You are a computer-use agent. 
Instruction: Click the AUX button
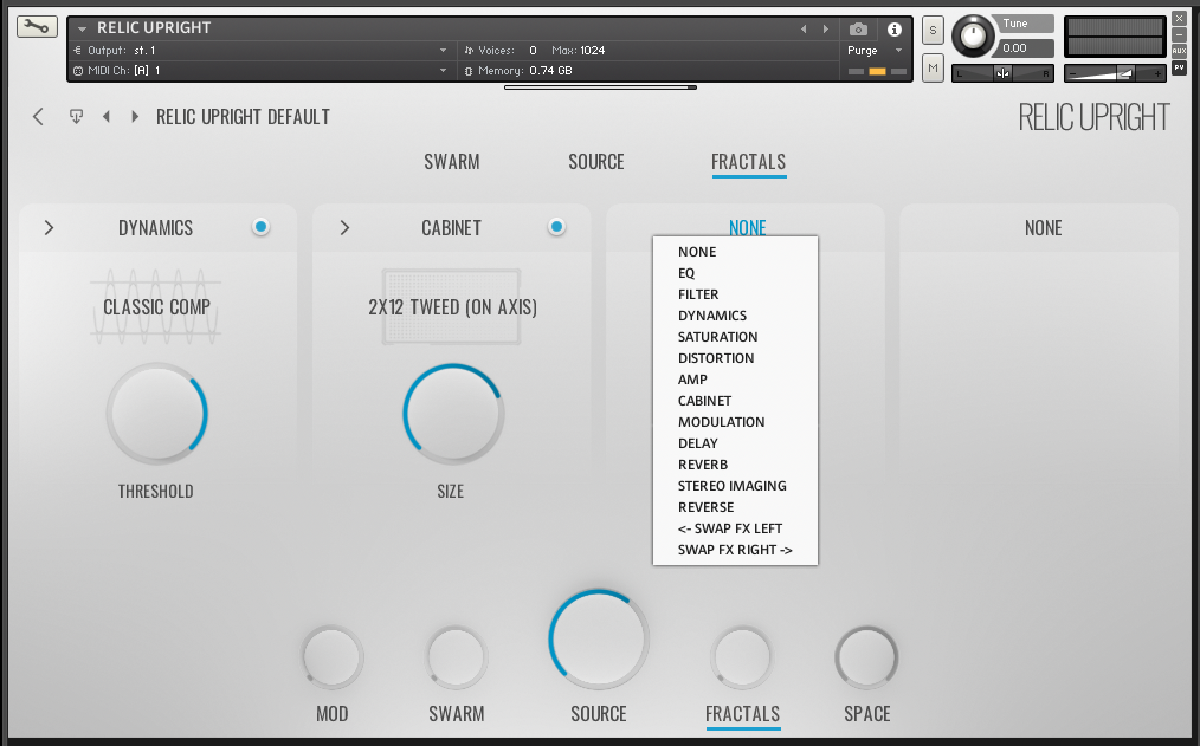pos(1179,51)
